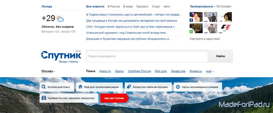Switch to В мире news tab
The image size is (273, 113).
coord(128,7)
